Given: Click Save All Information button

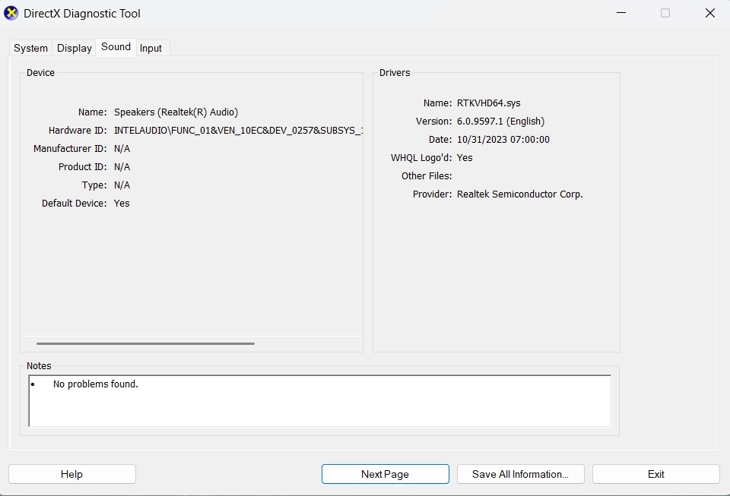Looking at the screenshot, I should pos(520,473).
